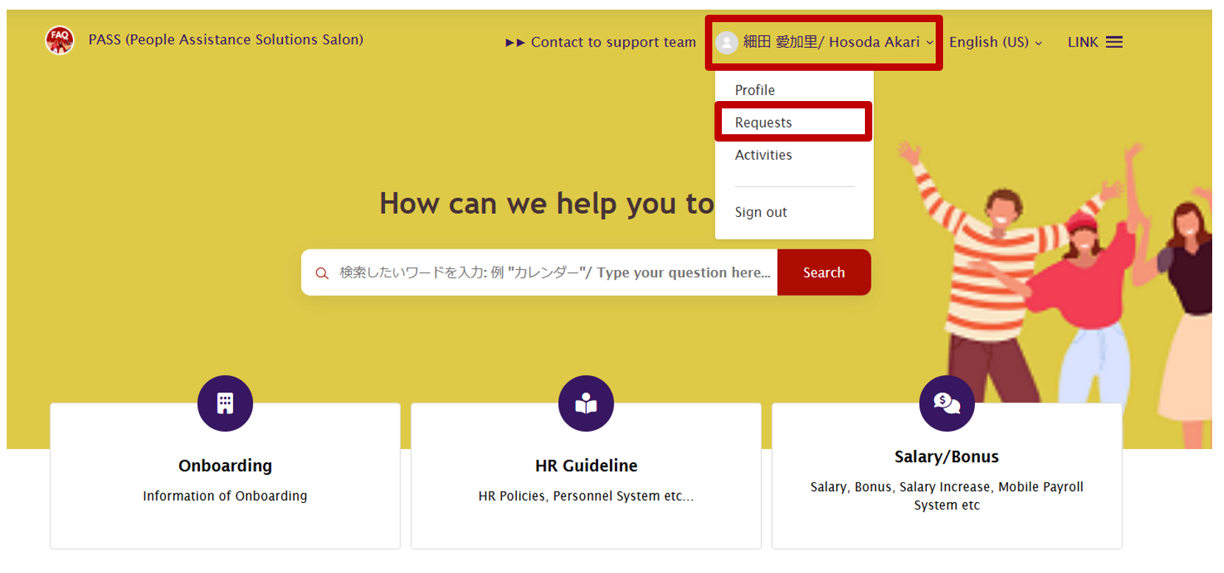Click the chevron next to Hosoda Akari
This screenshot has height=573, width=1224.
(x=930, y=43)
